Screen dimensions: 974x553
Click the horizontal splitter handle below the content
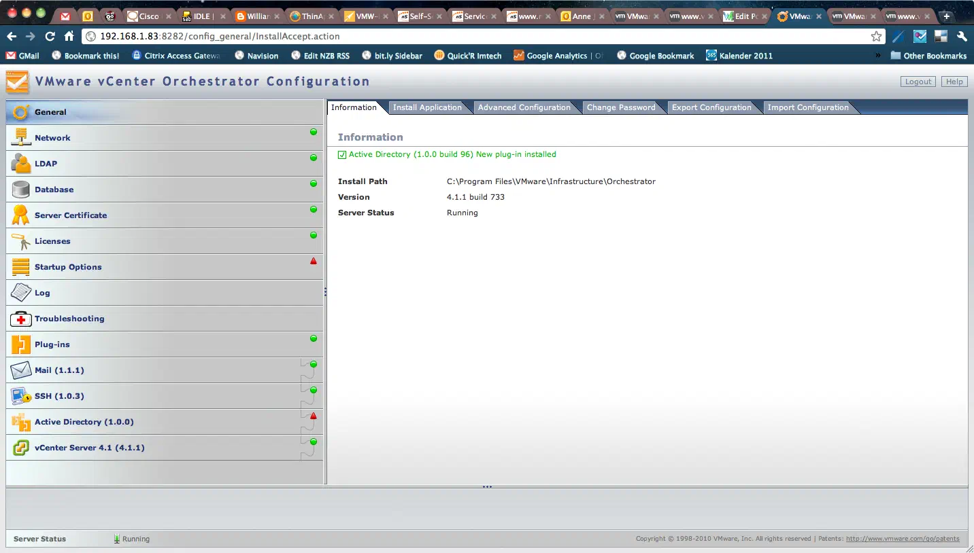(487, 486)
